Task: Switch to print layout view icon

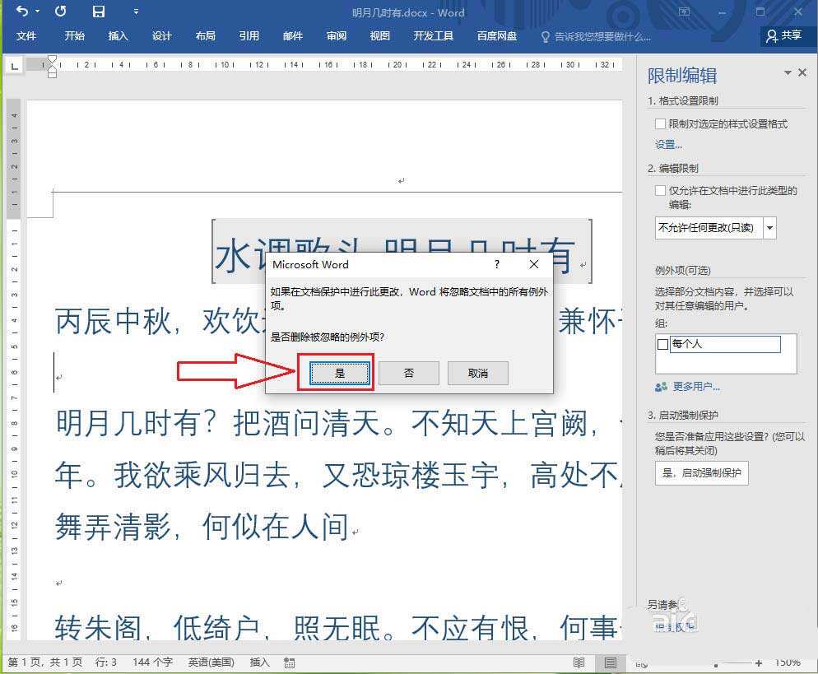Action: 611,662
